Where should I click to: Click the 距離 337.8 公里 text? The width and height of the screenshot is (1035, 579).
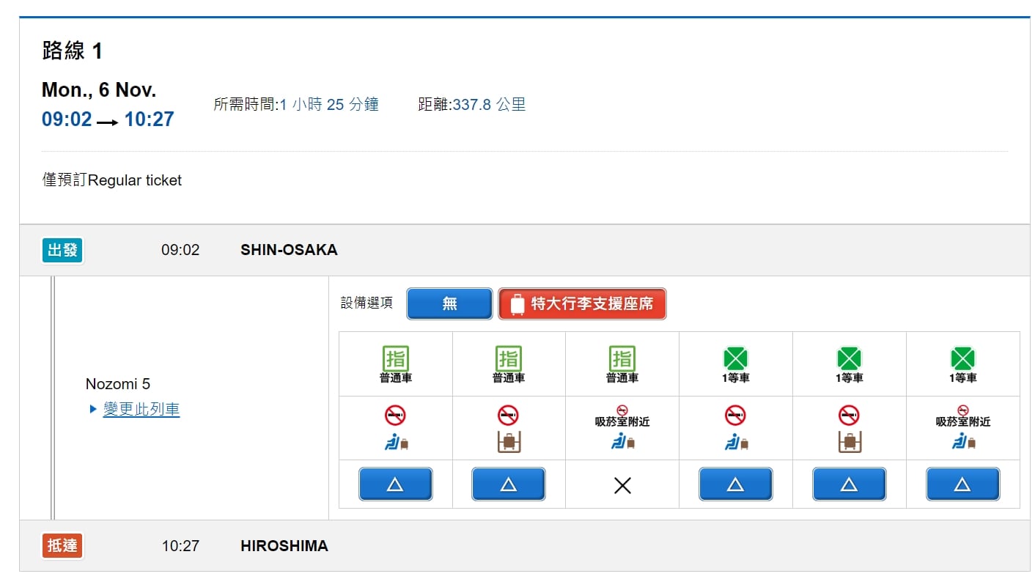[472, 105]
